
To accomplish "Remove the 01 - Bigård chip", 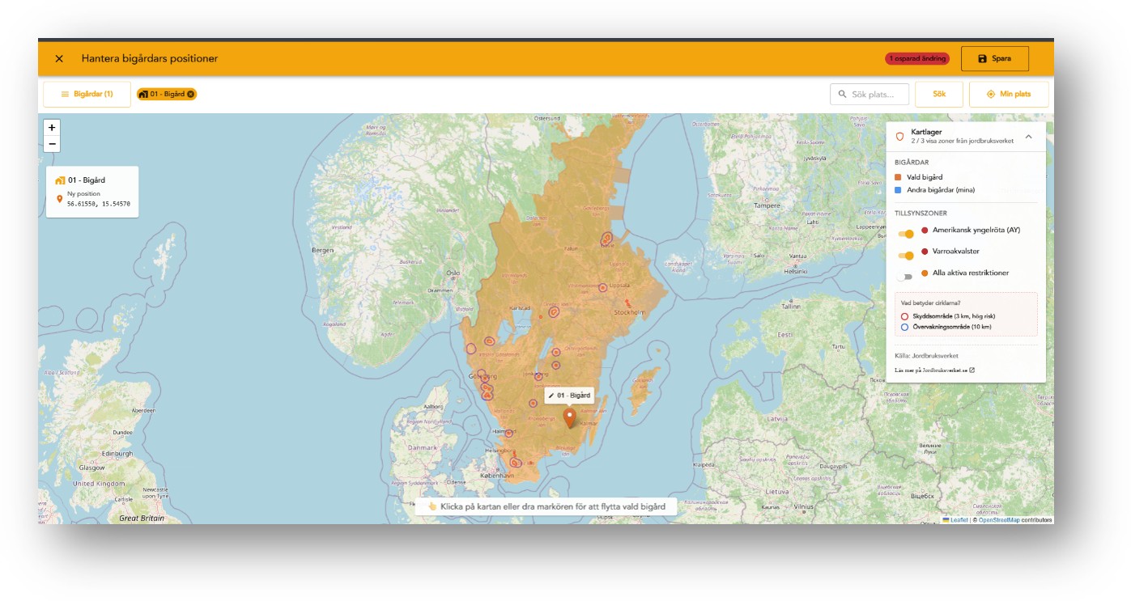I will coord(191,95).
